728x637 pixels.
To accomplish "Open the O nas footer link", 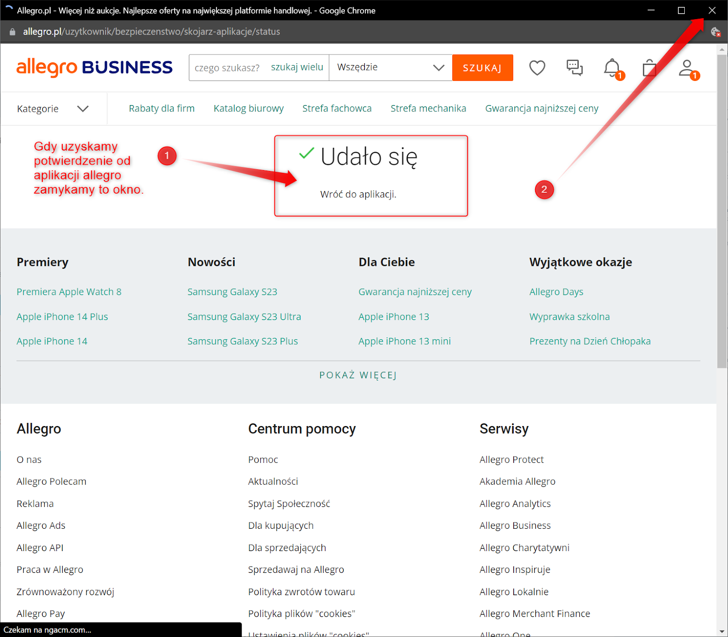I will click(x=29, y=460).
